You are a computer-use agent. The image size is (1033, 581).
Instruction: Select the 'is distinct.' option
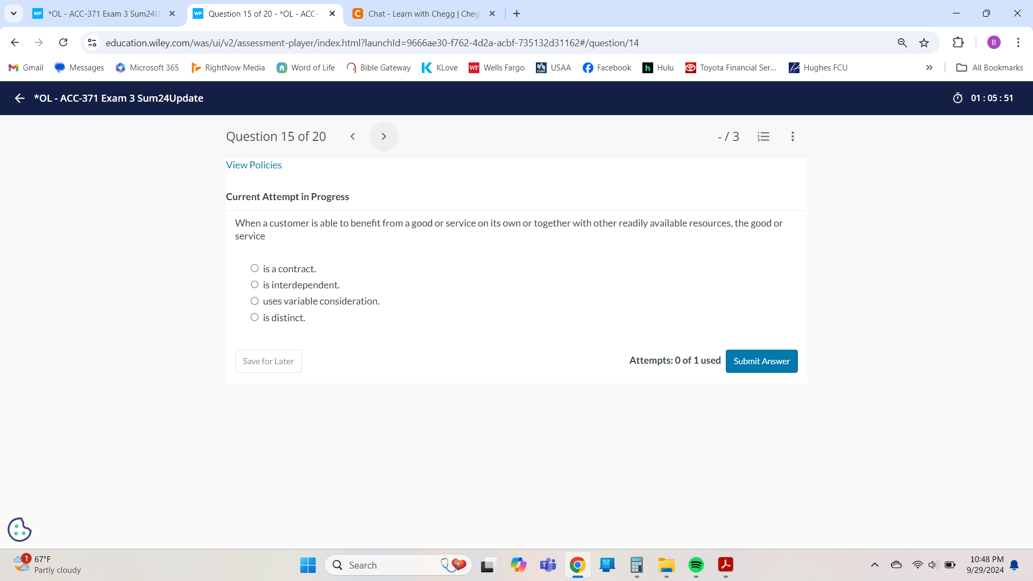point(254,317)
